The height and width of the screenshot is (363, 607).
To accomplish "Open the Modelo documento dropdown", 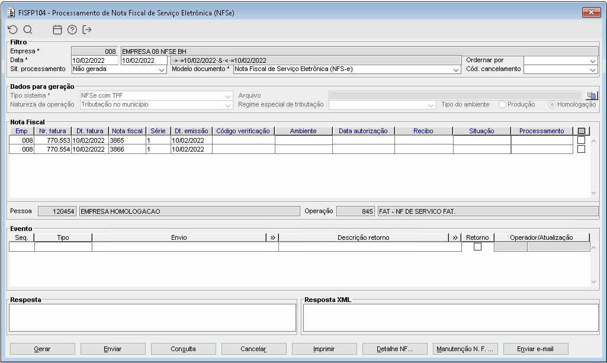I will (456, 70).
